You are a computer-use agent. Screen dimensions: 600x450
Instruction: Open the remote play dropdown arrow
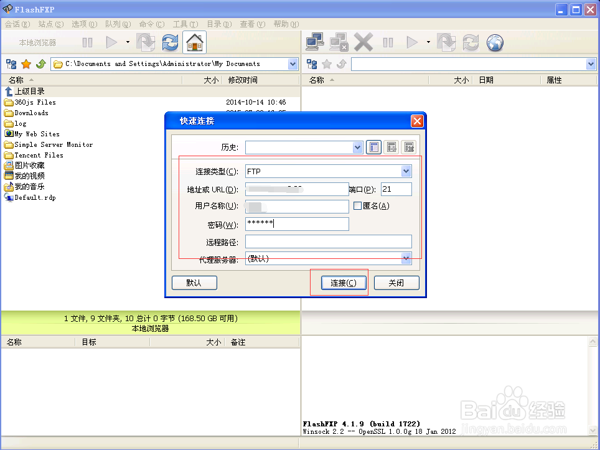(x=429, y=42)
